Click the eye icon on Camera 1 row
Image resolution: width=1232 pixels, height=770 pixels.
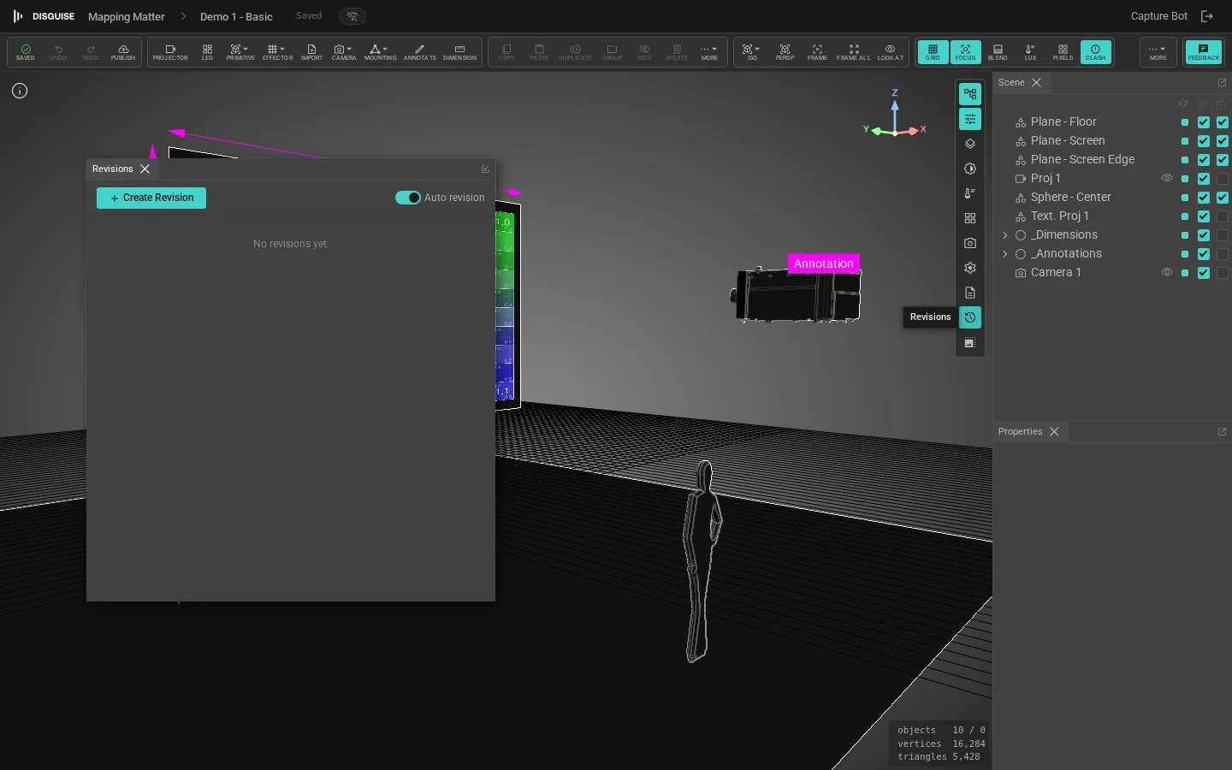(x=1167, y=272)
